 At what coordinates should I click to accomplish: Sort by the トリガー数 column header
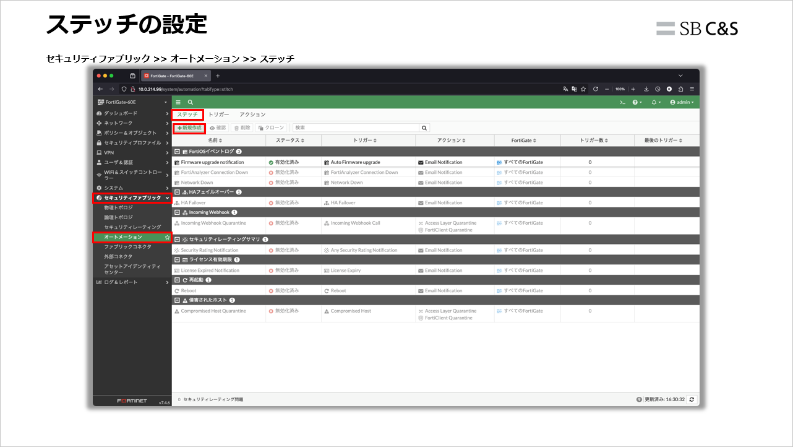pos(597,141)
